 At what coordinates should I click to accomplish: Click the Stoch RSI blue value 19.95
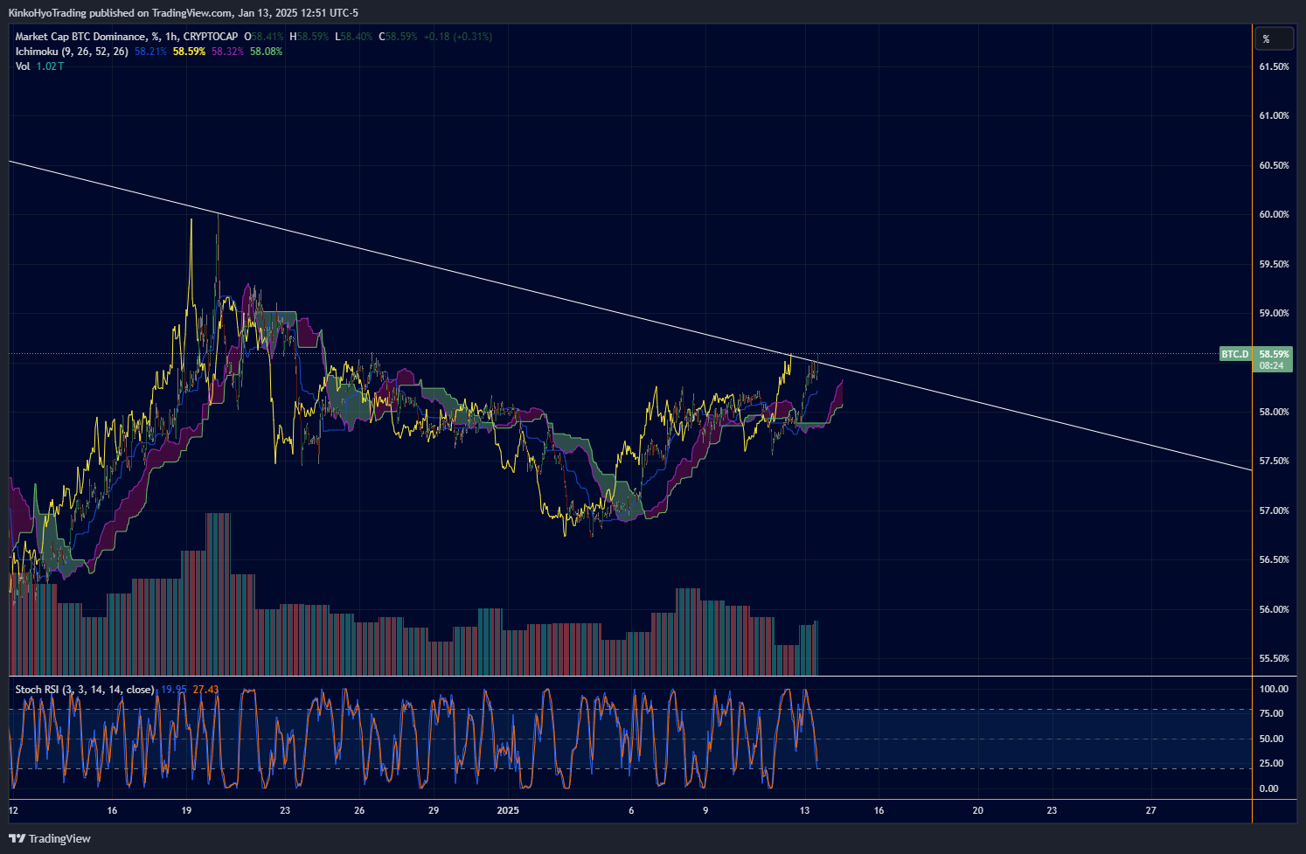pos(174,690)
